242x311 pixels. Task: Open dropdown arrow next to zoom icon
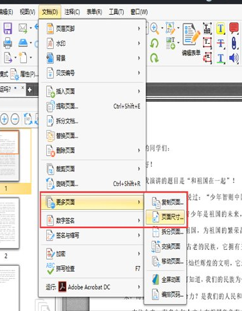[x=162, y=28]
